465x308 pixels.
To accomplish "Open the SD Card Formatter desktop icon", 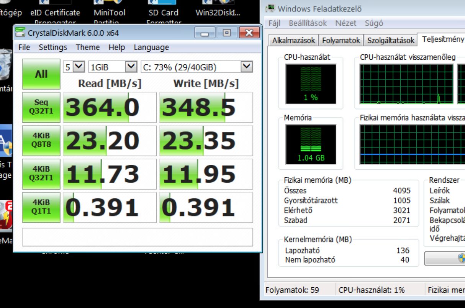I will pyautogui.click(x=164, y=12).
